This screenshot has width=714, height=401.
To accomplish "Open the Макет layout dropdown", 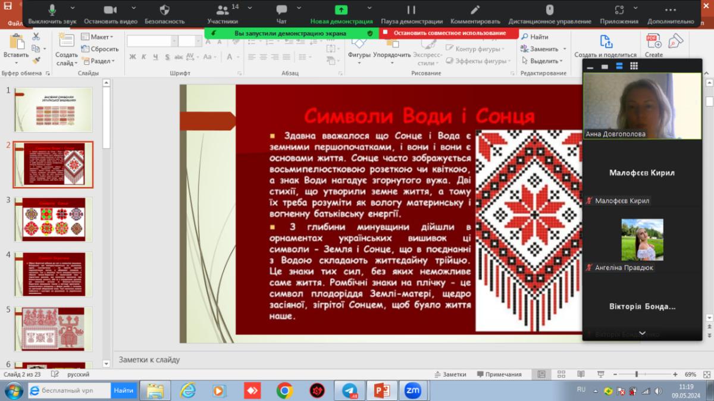I will coord(99,37).
